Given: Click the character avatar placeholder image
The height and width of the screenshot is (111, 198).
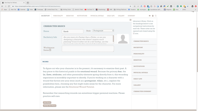Looking at the screenshot, I should coord(123,39).
